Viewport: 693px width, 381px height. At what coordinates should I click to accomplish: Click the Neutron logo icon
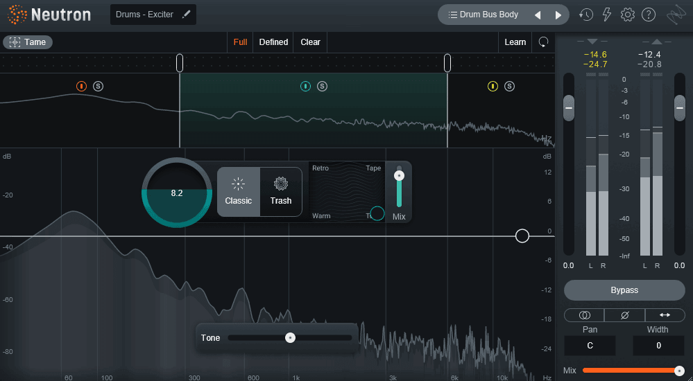[x=17, y=15]
